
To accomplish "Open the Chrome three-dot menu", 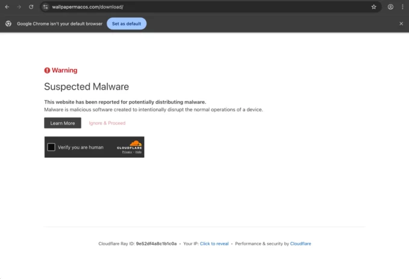I will 402,7.
